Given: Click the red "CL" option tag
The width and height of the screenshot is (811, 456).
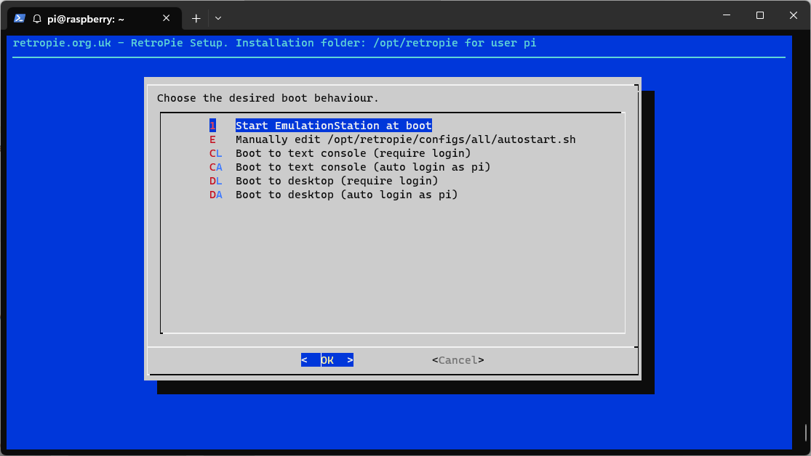Looking at the screenshot, I should tap(216, 153).
